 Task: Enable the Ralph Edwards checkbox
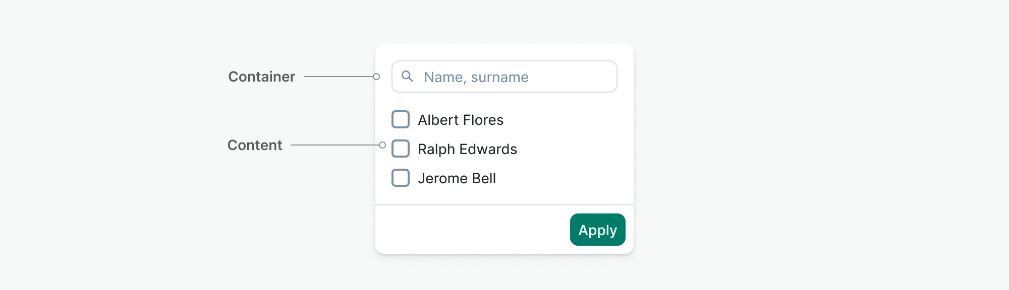(x=401, y=149)
